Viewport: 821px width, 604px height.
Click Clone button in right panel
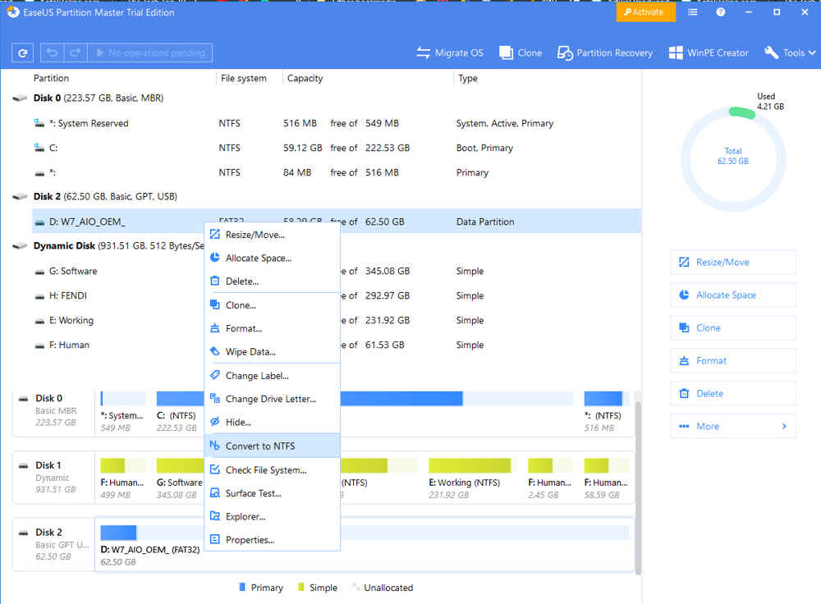click(x=733, y=328)
